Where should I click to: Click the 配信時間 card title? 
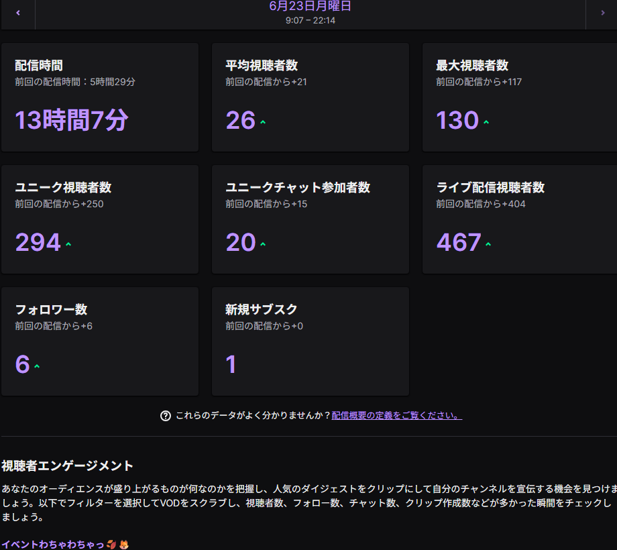39,65
